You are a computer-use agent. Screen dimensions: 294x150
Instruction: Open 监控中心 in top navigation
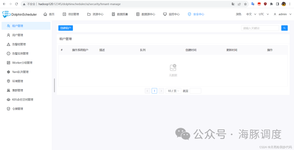point(171,14)
